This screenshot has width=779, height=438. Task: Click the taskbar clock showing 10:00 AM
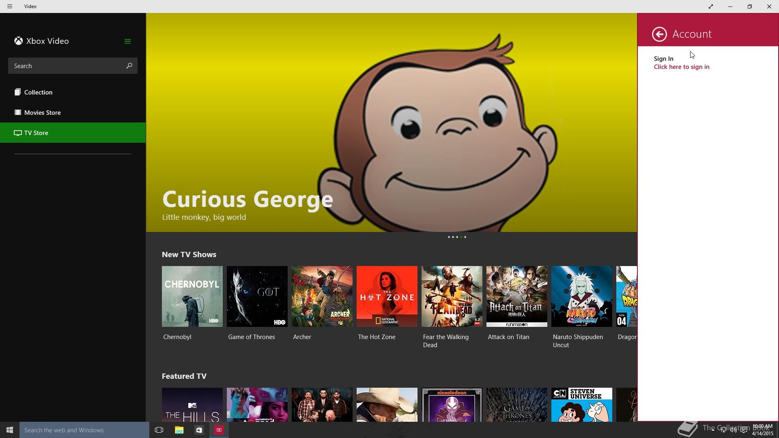(762, 430)
